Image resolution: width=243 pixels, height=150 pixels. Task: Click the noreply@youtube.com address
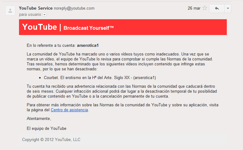coord(74,8)
